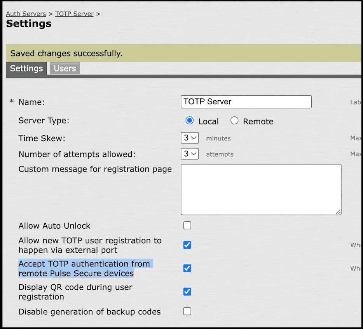This screenshot has height=329, width=363.
Task: Select the Settings tab
Action: [26, 68]
